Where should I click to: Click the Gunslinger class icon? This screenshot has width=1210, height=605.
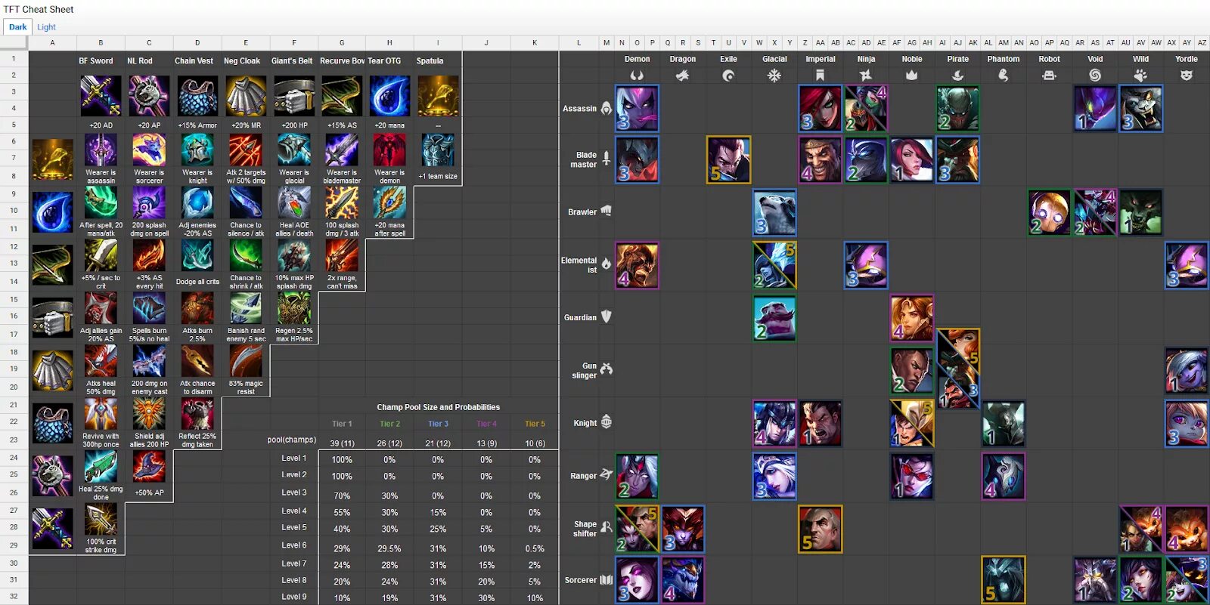[x=607, y=369]
